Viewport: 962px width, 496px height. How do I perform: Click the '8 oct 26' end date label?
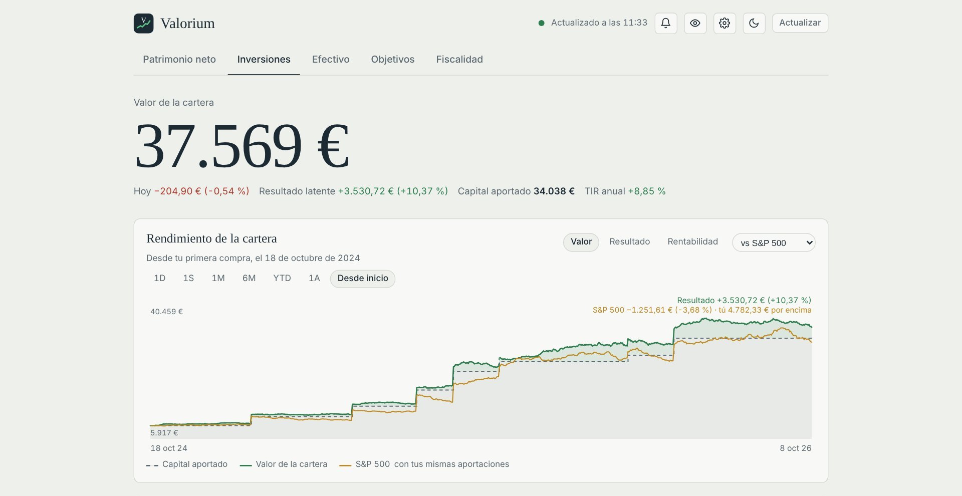point(796,448)
